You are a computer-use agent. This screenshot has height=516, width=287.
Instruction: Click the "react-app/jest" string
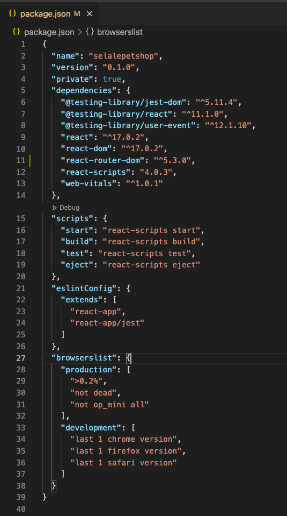coord(107,323)
